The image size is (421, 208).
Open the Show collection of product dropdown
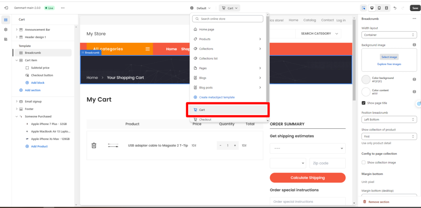click(x=389, y=137)
